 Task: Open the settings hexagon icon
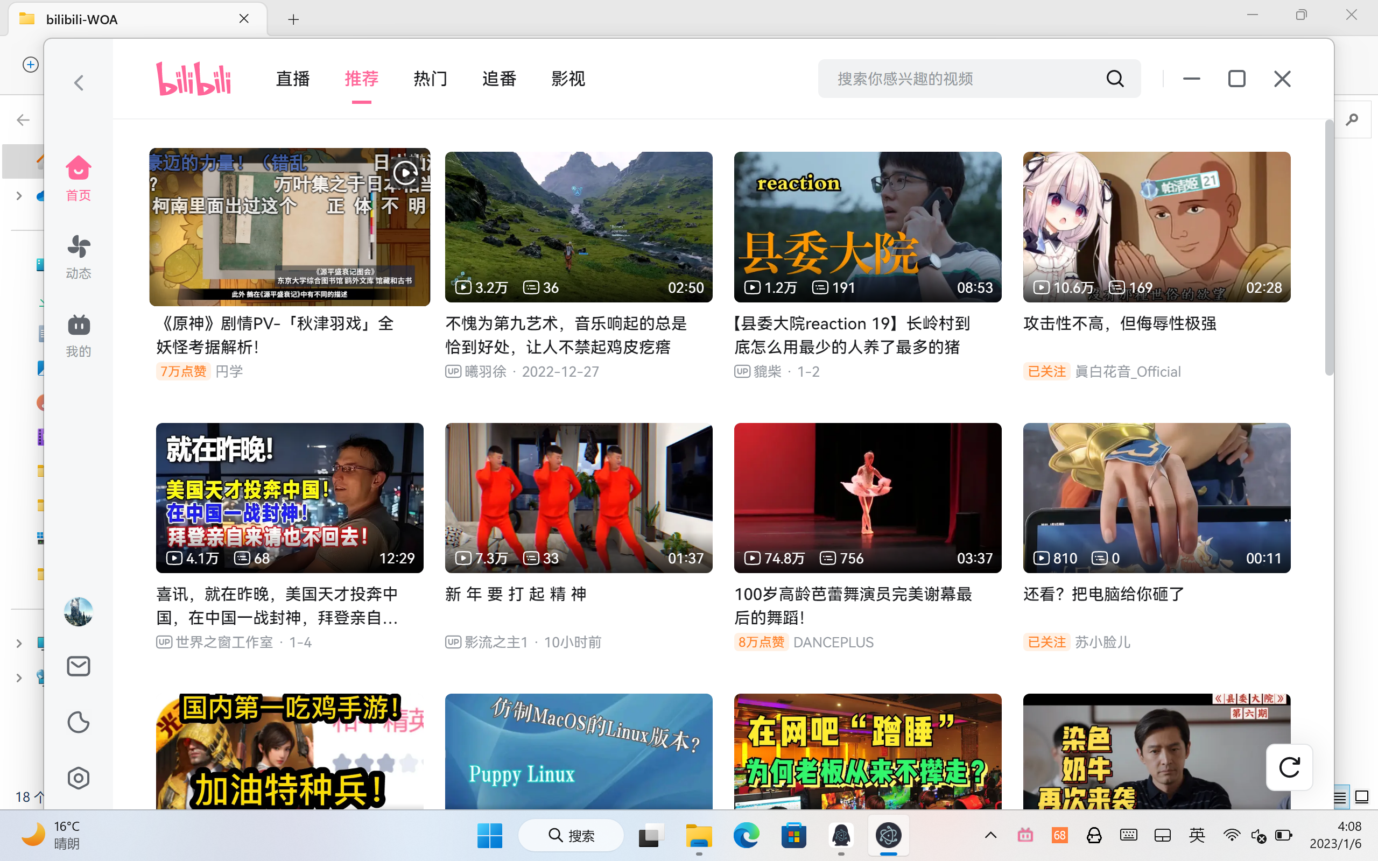tap(78, 778)
